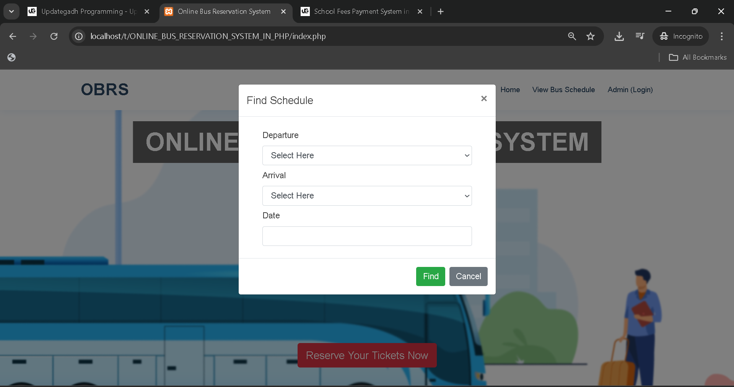Screen dimensions: 734x387
Task: Click the zoom magnifier icon in address bar
Action: click(572, 36)
